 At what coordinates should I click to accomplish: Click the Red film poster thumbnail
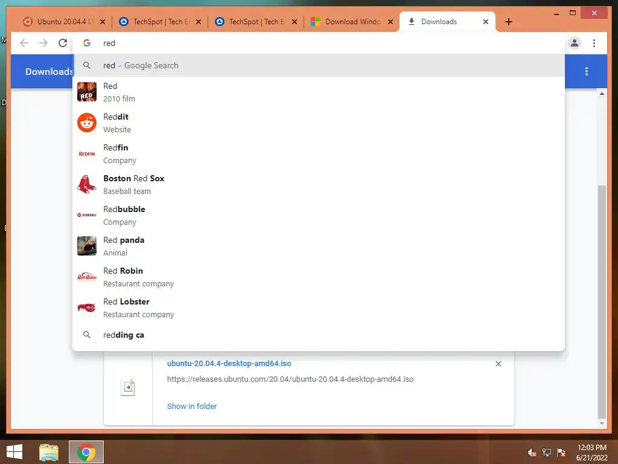pos(87,92)
